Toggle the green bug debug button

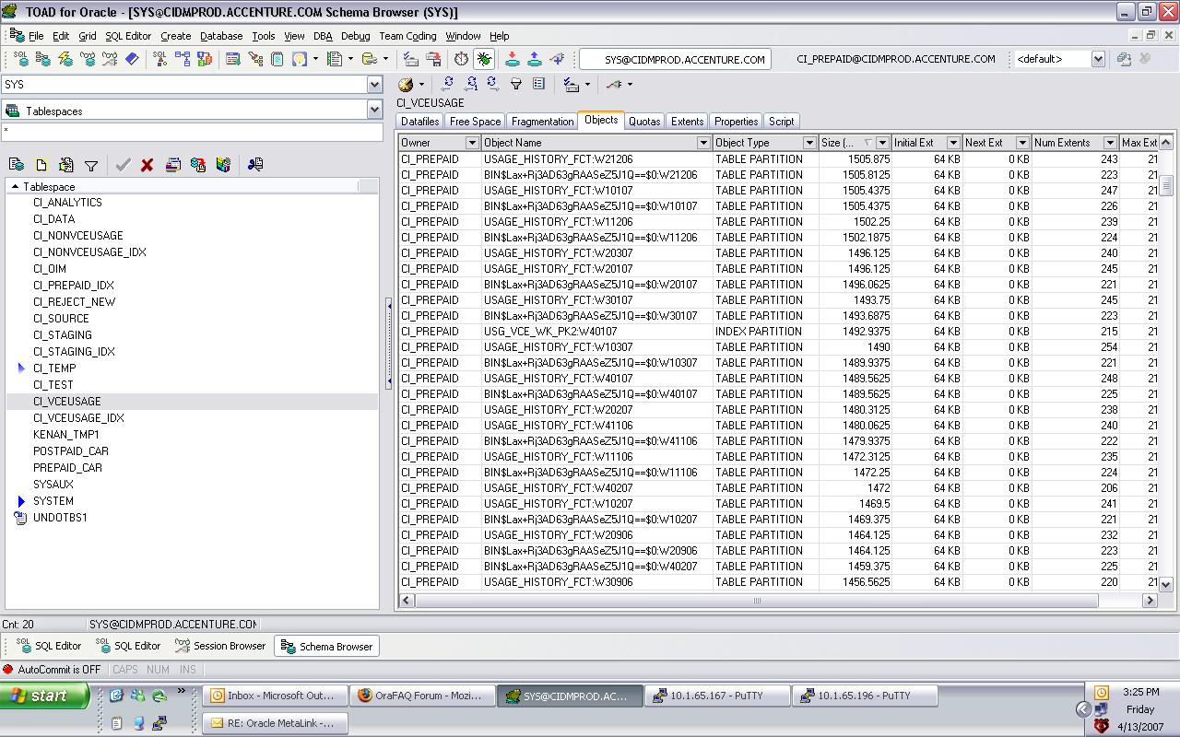coord(485,59)
